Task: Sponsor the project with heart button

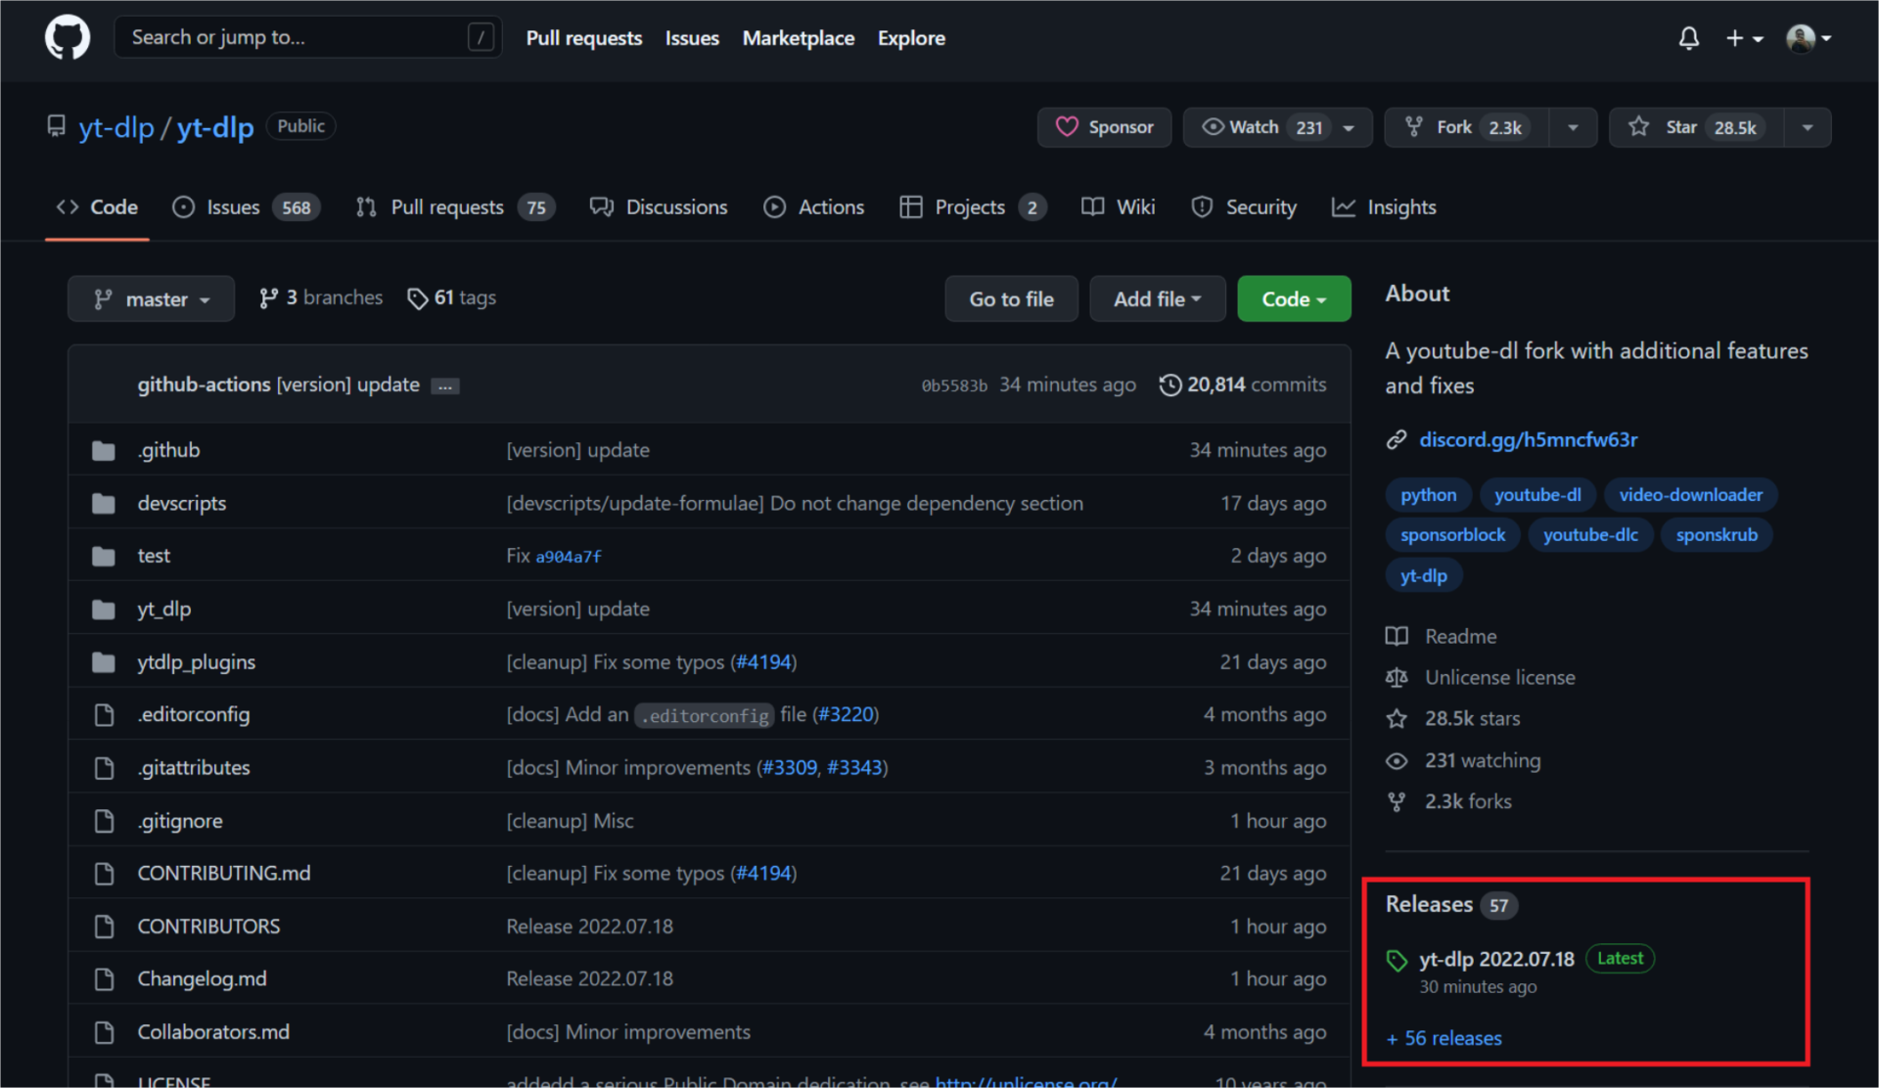Action: pyautogui.click(x=1104, y=127)
